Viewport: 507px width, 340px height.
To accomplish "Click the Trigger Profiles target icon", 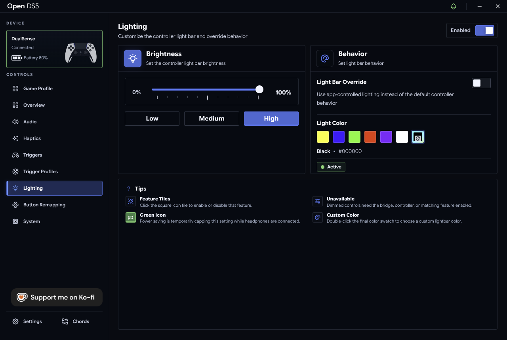I will tap(15, 172).
